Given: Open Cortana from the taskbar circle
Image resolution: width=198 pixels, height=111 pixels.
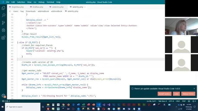Looking at the screenshot, I should coord(43,107).
